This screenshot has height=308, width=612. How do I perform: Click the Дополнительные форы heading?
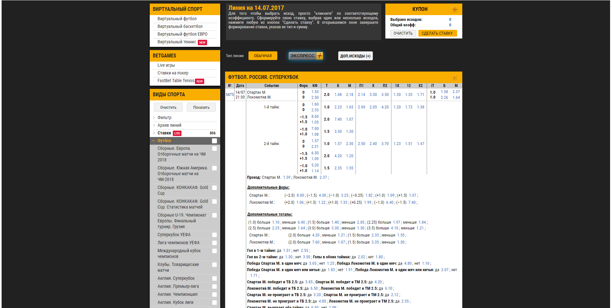[268, 187]
